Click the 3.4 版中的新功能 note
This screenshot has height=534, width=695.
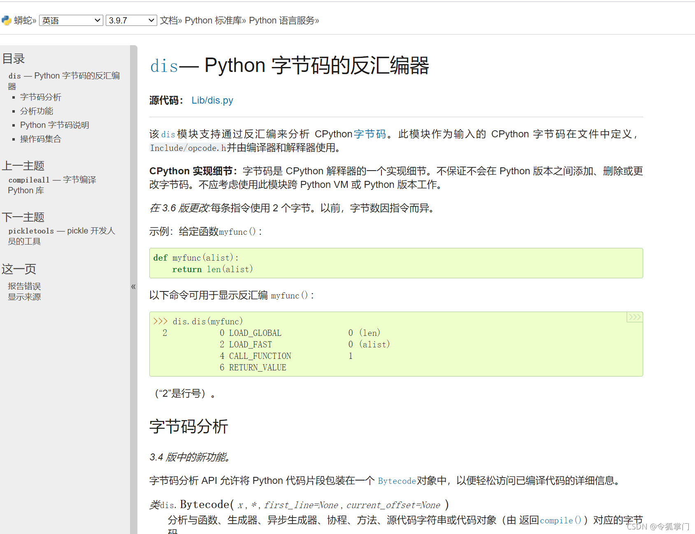click(x=189, y=457)
